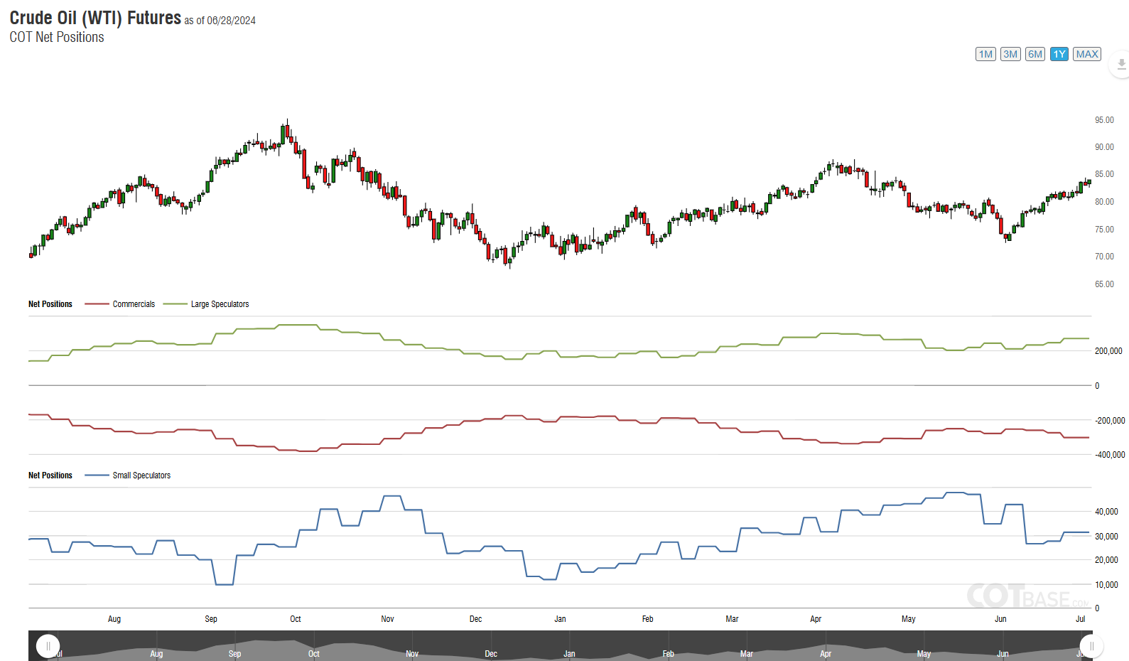1129x661 pixels.
Task: Show the MAX time range
Action: [x=1087, y=54]
